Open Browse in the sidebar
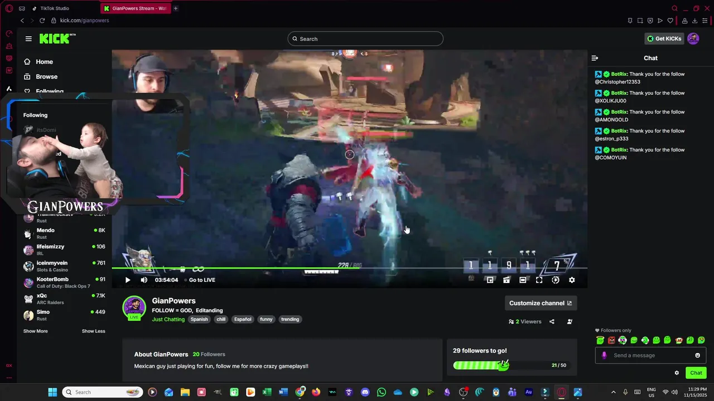The height and width of the screenshot is (401, 714). point(40,77)
